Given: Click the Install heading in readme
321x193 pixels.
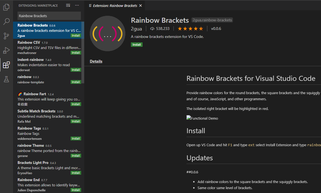Looking at the screenshot, I should (x=196, y=131).
